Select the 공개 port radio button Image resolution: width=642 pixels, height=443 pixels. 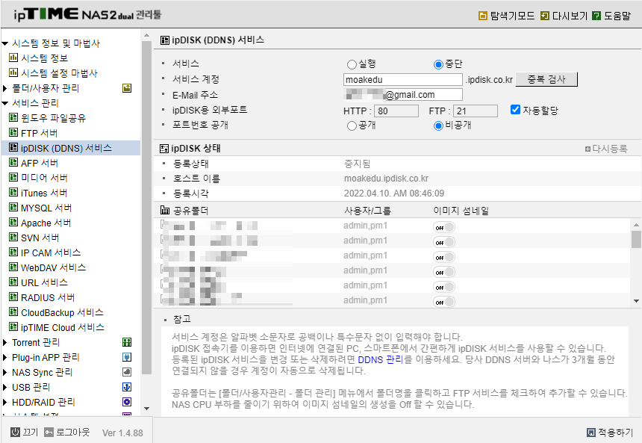coord(352,126)
